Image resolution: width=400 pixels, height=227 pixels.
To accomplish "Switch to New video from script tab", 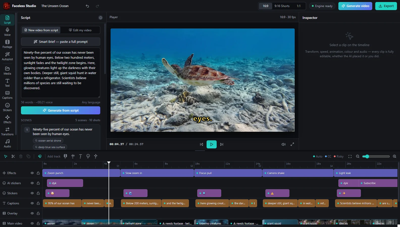I will pos(41,30).
